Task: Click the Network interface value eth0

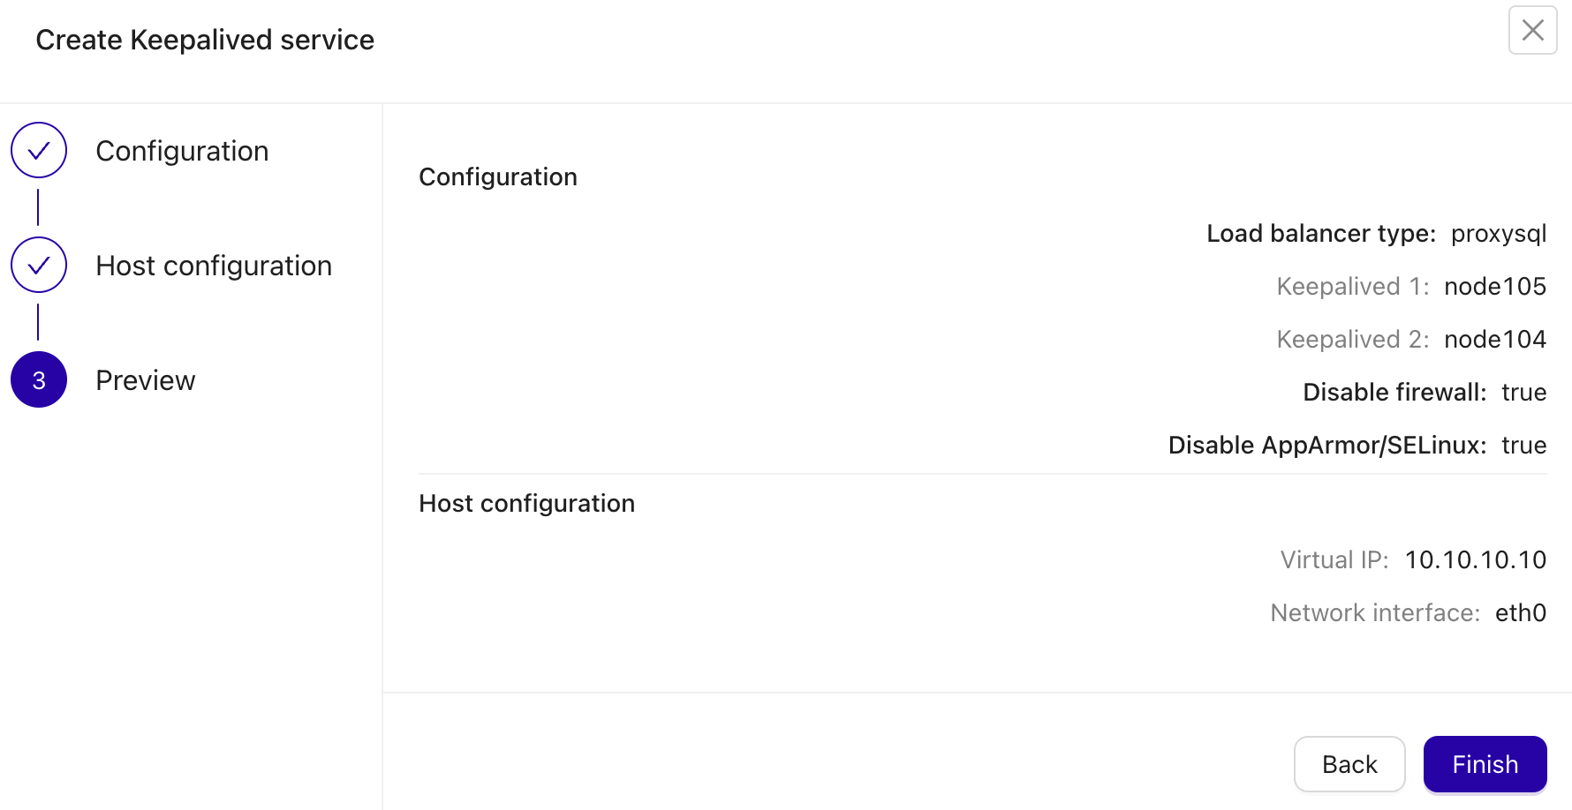Action: [x=1521, y=612]
